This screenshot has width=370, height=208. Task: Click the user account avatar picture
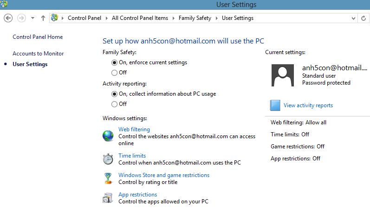pyautogui.click(x=283, y=75)
